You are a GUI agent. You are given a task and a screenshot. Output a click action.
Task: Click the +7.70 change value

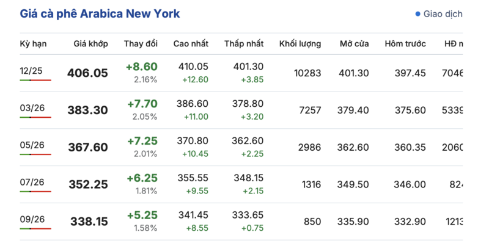(142, 104)
